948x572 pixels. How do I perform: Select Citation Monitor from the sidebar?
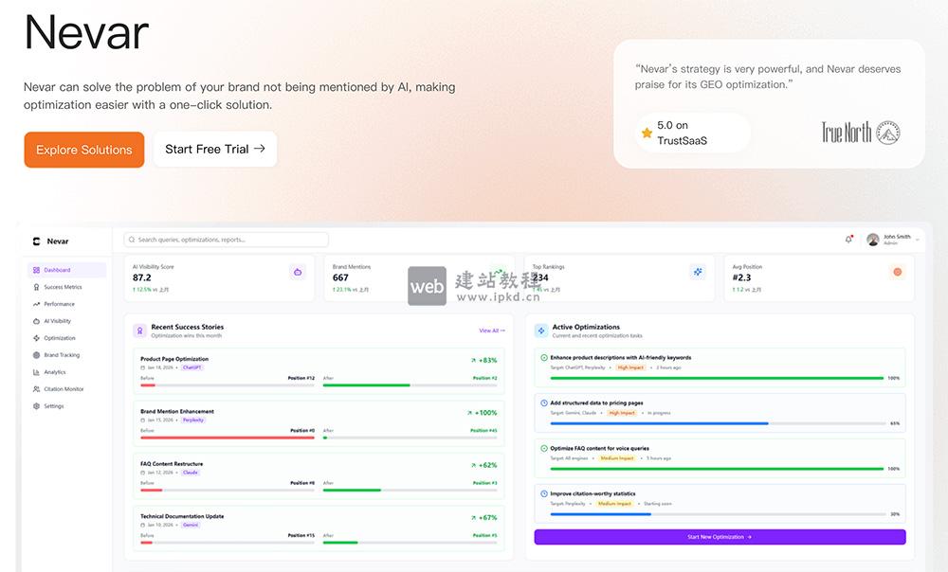click(x=64, y=389)
